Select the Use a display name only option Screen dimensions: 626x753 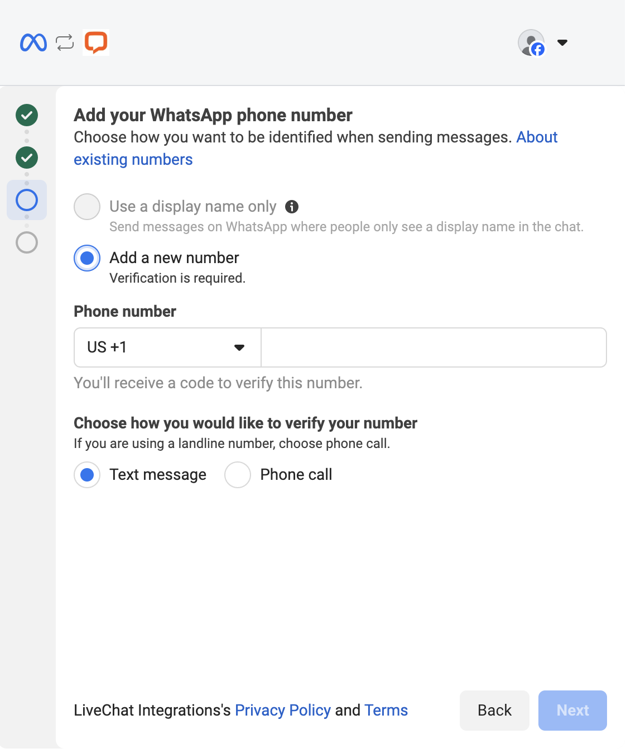[87, 207]
